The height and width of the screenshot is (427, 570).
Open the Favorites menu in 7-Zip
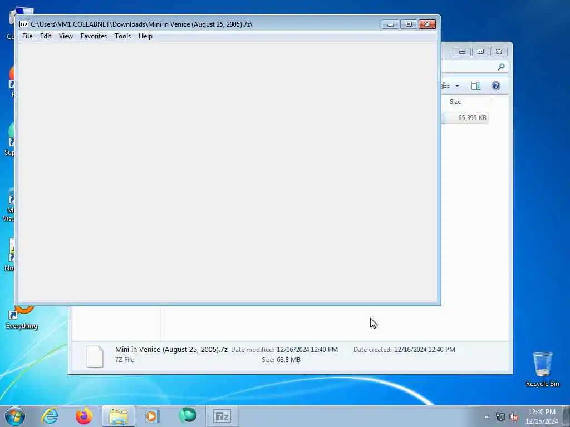click(94, 36)
